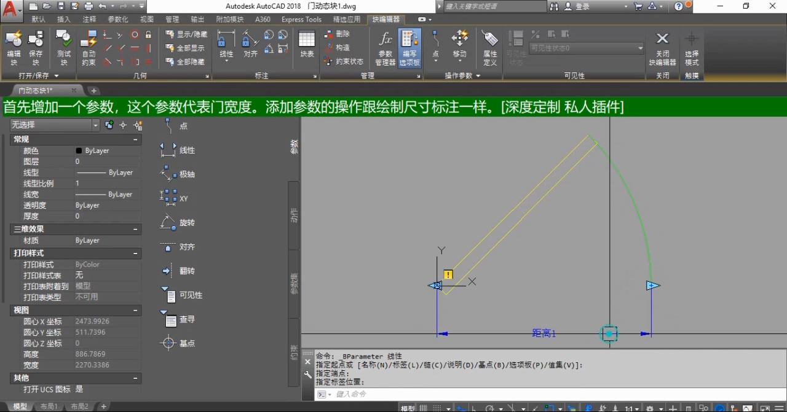
Task: Click the Plot printer icon in quick access toolbar
Action: coord(89,6)
